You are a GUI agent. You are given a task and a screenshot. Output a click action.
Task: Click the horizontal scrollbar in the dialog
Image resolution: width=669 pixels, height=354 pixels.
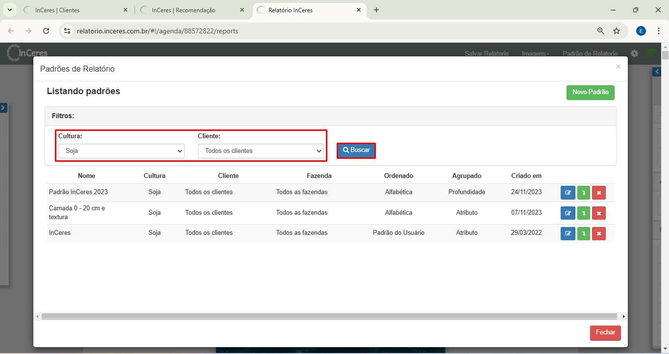pos(329,317)
